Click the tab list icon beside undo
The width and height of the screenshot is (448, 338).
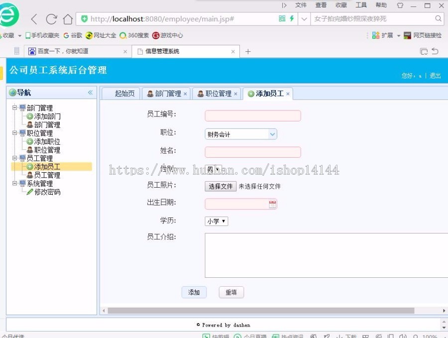pyautogui.click(x=424, y=51)
